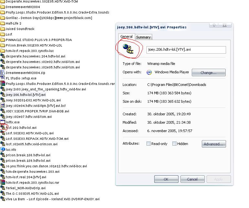Select Lost.S02E03.REPACK.HDTV.XviD-TCM.avi file name
This screenshot has width=249, height=208.
click(x=37, y=139)
